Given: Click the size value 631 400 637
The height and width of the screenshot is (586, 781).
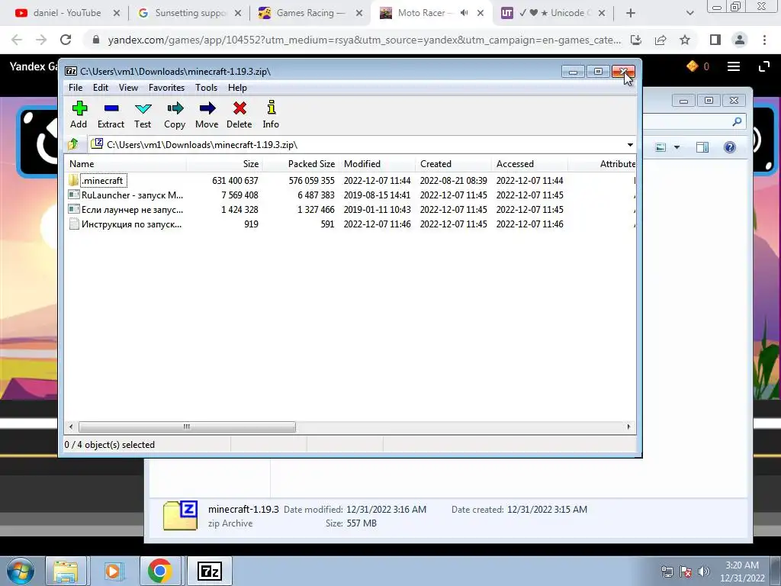Looking at the screenshot, I should pyautogui.click(x=235, y=180).
